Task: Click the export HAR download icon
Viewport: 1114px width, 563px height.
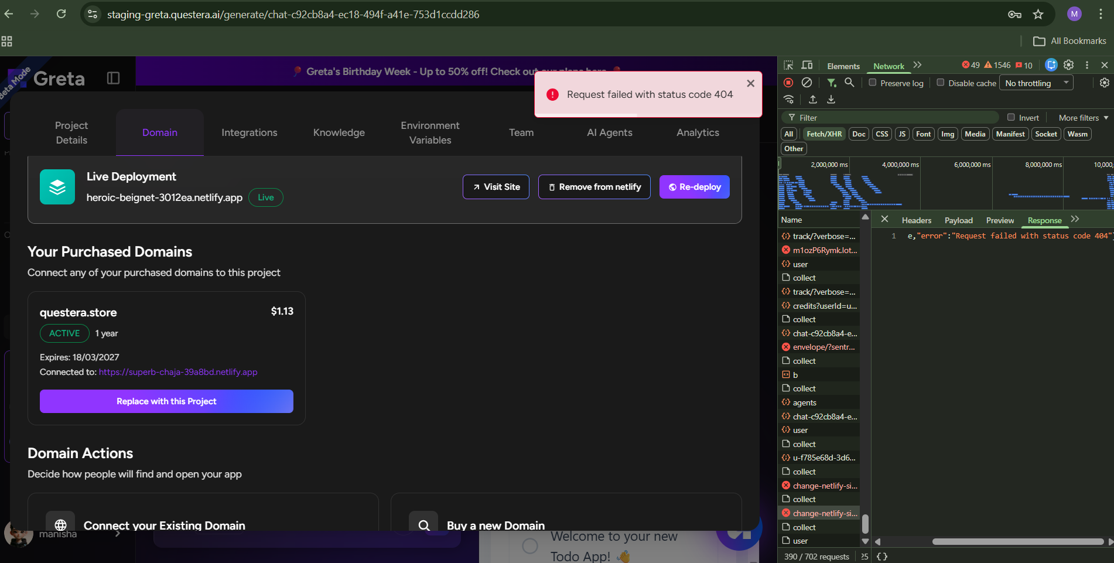Action: (x=831, y=100)
